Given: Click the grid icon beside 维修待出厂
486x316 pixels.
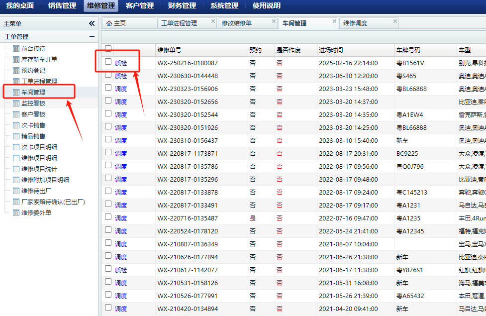Looking at the screenshot, I should [x=16, y=191].
